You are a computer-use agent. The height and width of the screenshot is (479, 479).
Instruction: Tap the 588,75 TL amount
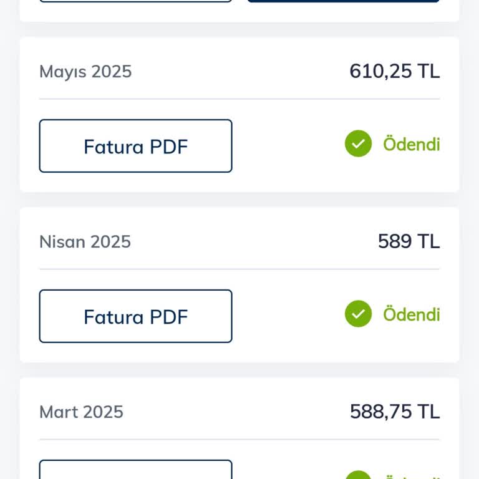click(394, 412)
